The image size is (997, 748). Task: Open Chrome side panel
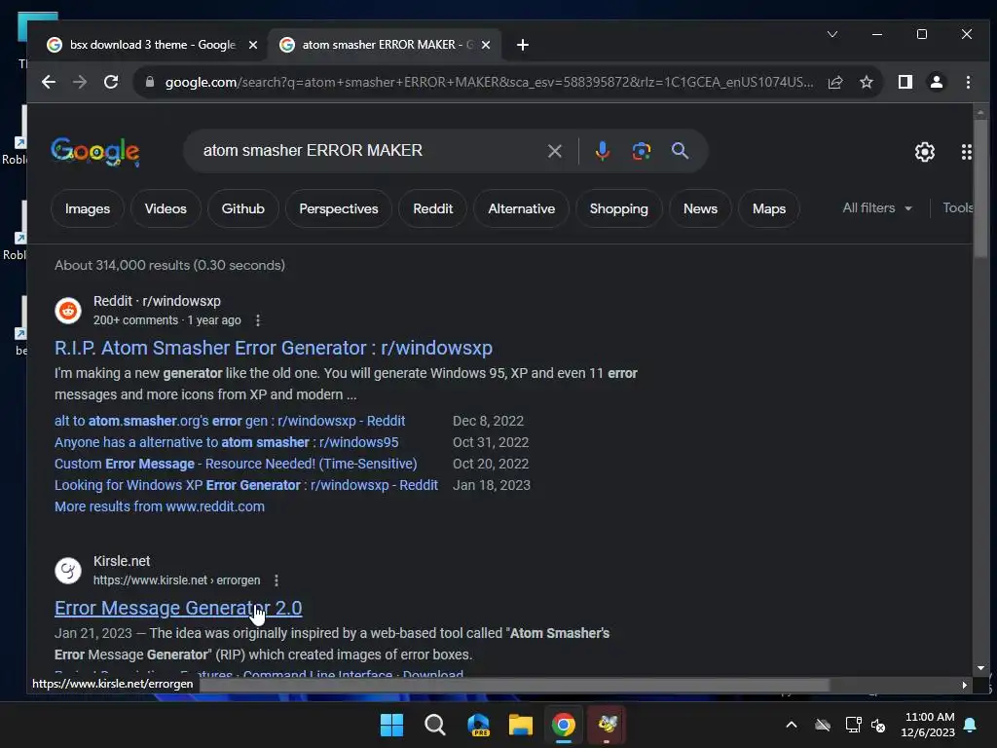coord(905,82)
